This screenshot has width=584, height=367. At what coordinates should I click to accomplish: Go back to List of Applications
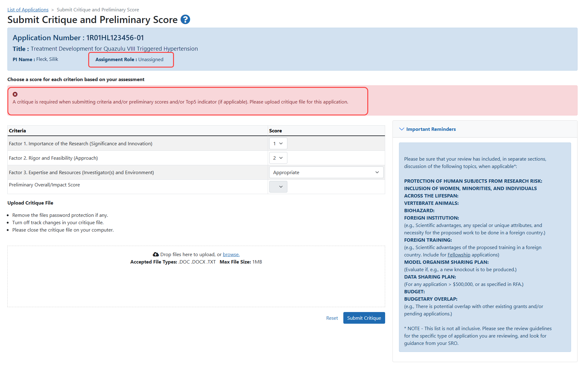coord(28,10)
